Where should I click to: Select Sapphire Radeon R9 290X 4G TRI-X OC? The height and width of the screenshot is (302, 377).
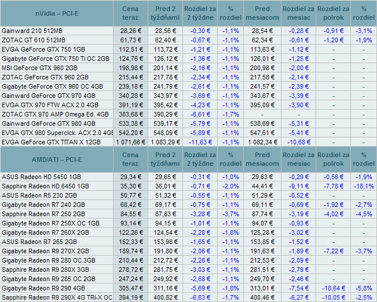click(57, 297)
